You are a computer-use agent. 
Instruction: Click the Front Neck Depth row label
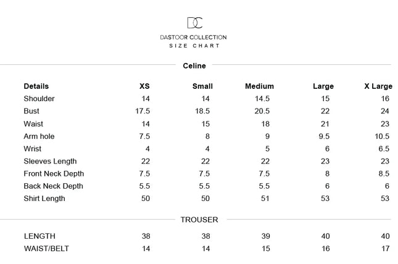click(54, 174)
